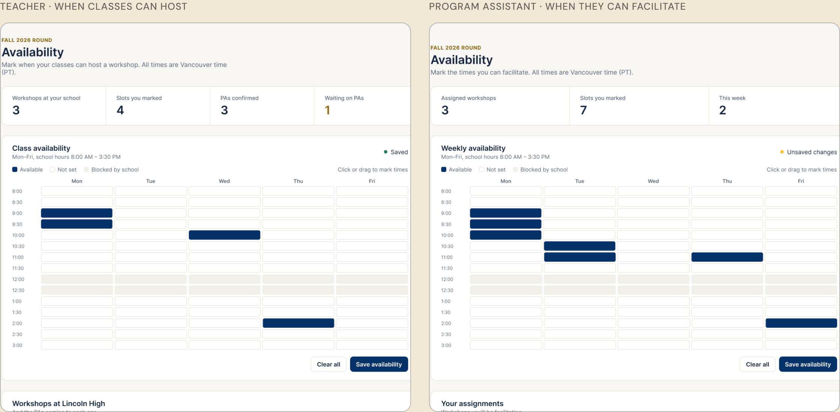Click the Available swatch in Program Assistant panel
Image resolution: width=840 pixels, height=412 pixels.
pyautogui.click(x=444, y=170)
